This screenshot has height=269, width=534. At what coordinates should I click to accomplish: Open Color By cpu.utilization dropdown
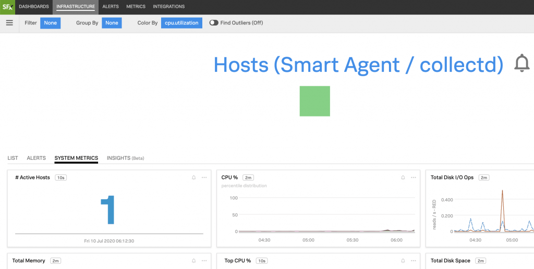(181, 23)
